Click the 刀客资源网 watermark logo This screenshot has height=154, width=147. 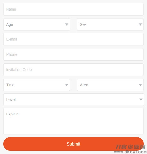130,147
